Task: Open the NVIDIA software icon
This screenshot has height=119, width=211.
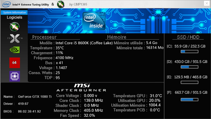Action: pyautogui.click(x=15, y=50)
